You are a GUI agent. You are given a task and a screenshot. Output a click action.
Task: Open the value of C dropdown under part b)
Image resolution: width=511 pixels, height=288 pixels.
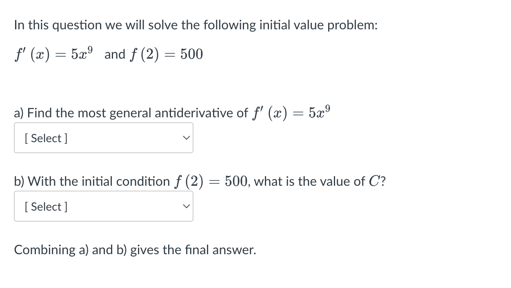point(104,207)
